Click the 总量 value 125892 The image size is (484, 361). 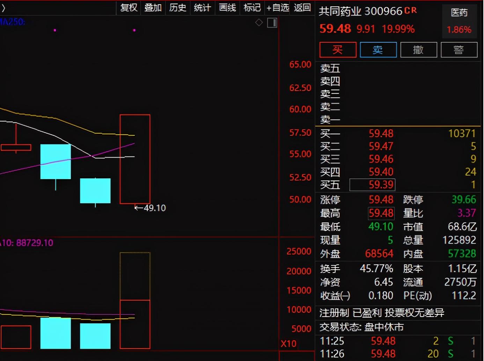(459, 240)
